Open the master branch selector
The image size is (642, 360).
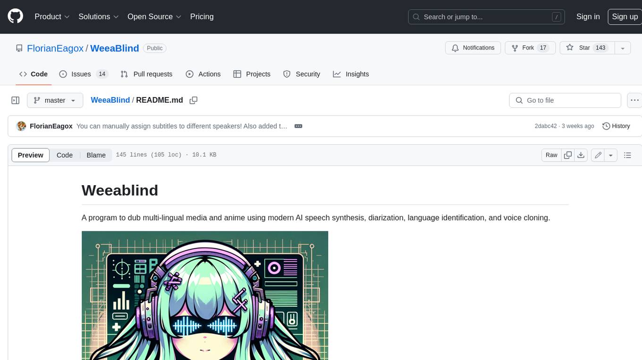click(x=55, y=100)
